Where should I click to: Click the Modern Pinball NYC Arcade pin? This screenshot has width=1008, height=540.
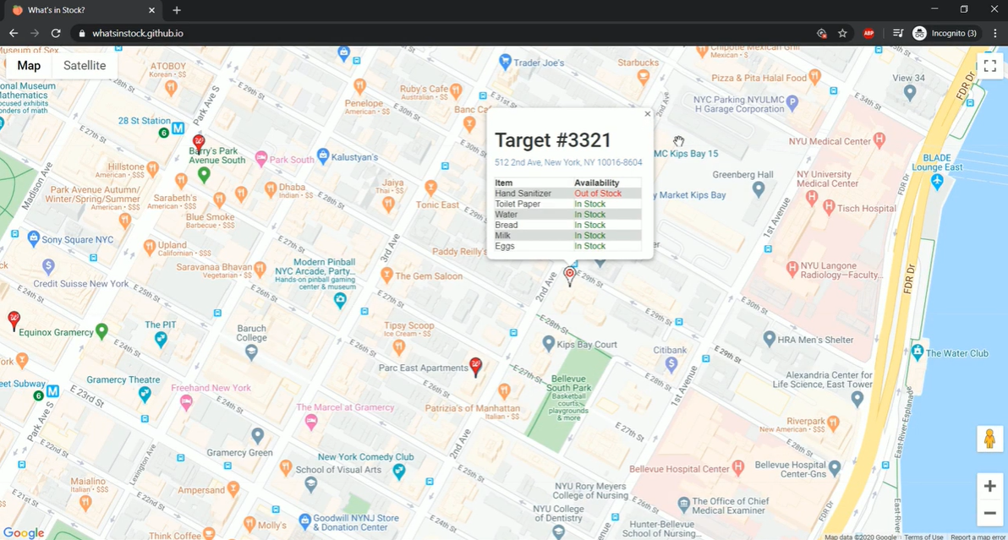[340, 299]
